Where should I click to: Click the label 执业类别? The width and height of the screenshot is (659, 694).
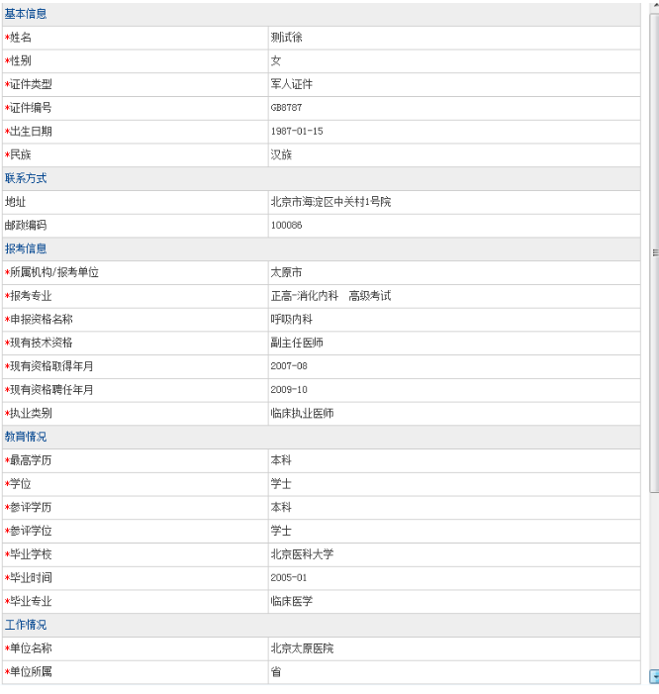(31, 414)
